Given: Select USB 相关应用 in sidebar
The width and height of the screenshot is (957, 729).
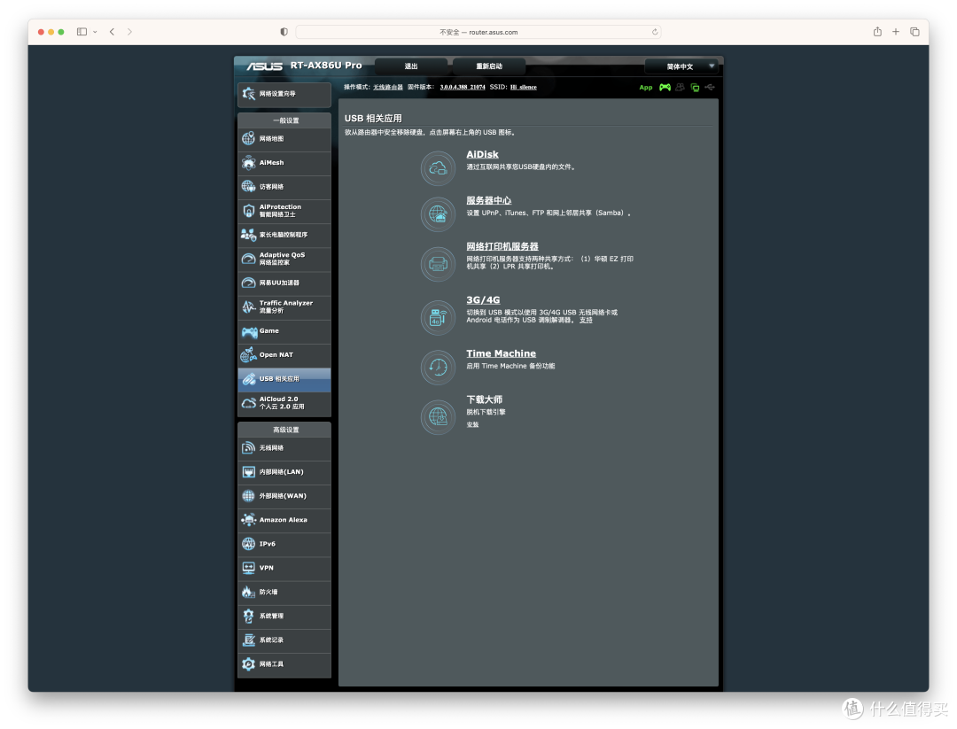Looking at the screenshot, I should pos(284,379).
